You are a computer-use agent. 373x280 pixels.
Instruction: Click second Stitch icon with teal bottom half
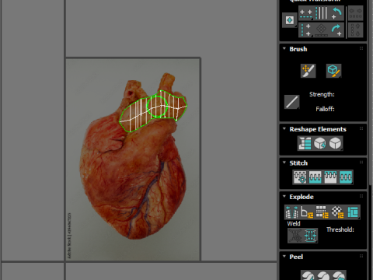[315, 177]
